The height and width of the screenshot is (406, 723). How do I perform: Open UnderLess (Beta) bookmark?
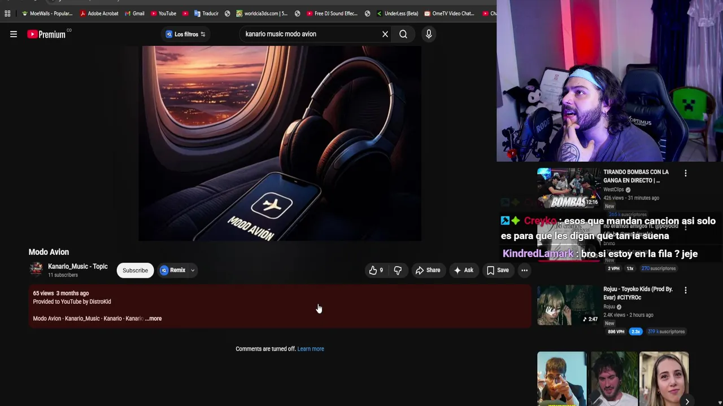click(397, 14)
